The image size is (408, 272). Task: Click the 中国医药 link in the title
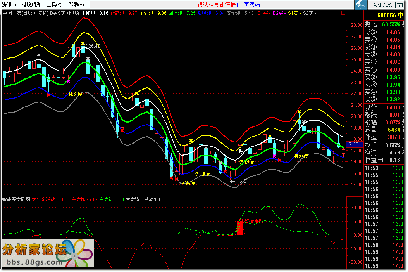250,5
